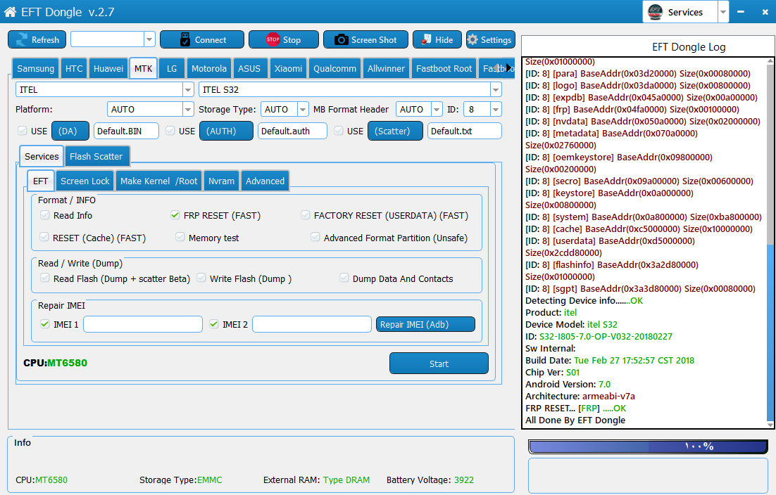This screenshot has height=495, width=776.
Task: Select the Fastboot Root tab
Action: [444, 68]
